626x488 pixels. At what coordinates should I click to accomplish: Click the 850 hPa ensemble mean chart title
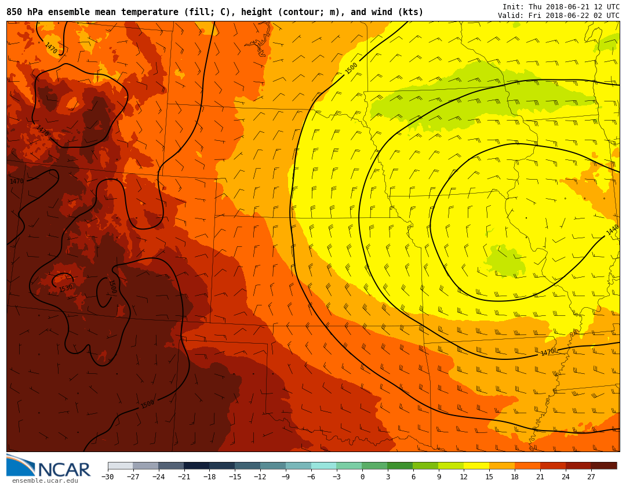tap(214, 12)
